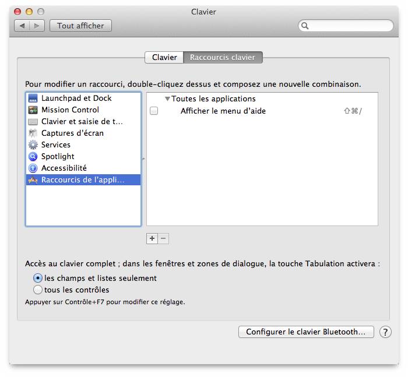The image size is (408, 377).
Task: Enable the Afficher le menu d'aide checkbox
Action: [154, 111]
